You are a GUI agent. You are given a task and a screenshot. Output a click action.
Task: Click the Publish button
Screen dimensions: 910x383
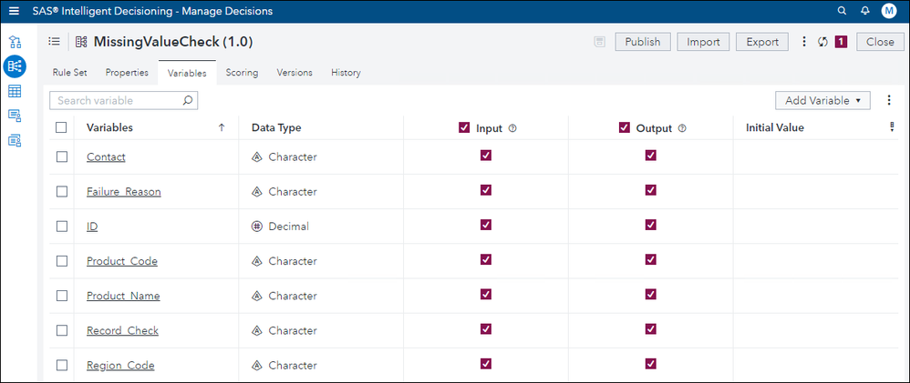tap(643, 42)
